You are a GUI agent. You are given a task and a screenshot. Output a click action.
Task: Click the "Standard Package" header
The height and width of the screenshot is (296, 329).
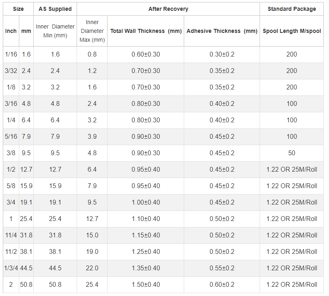tap(292, 9)
